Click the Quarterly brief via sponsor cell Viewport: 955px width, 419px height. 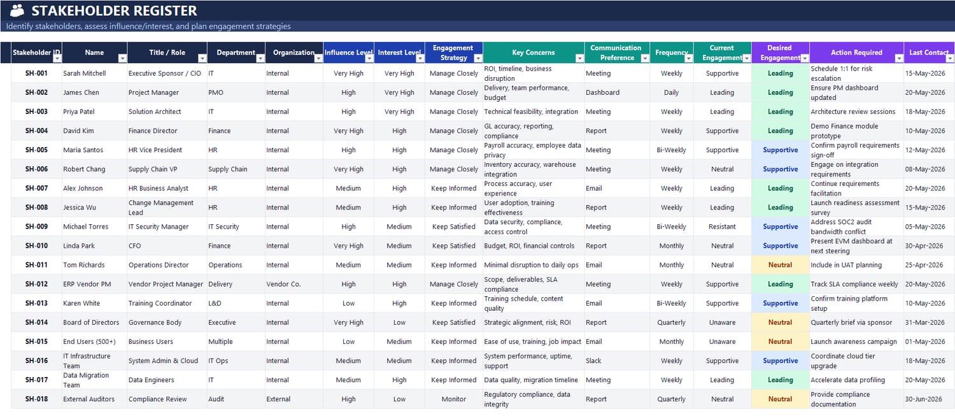(856, 322)
